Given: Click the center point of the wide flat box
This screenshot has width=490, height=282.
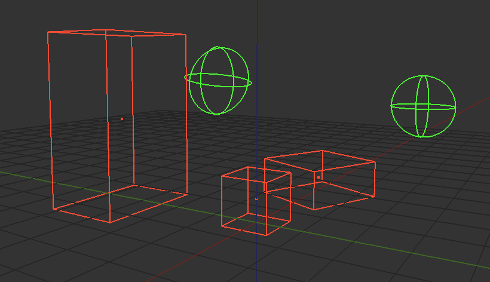Looking at the screenshot, I should click(318, 177).
